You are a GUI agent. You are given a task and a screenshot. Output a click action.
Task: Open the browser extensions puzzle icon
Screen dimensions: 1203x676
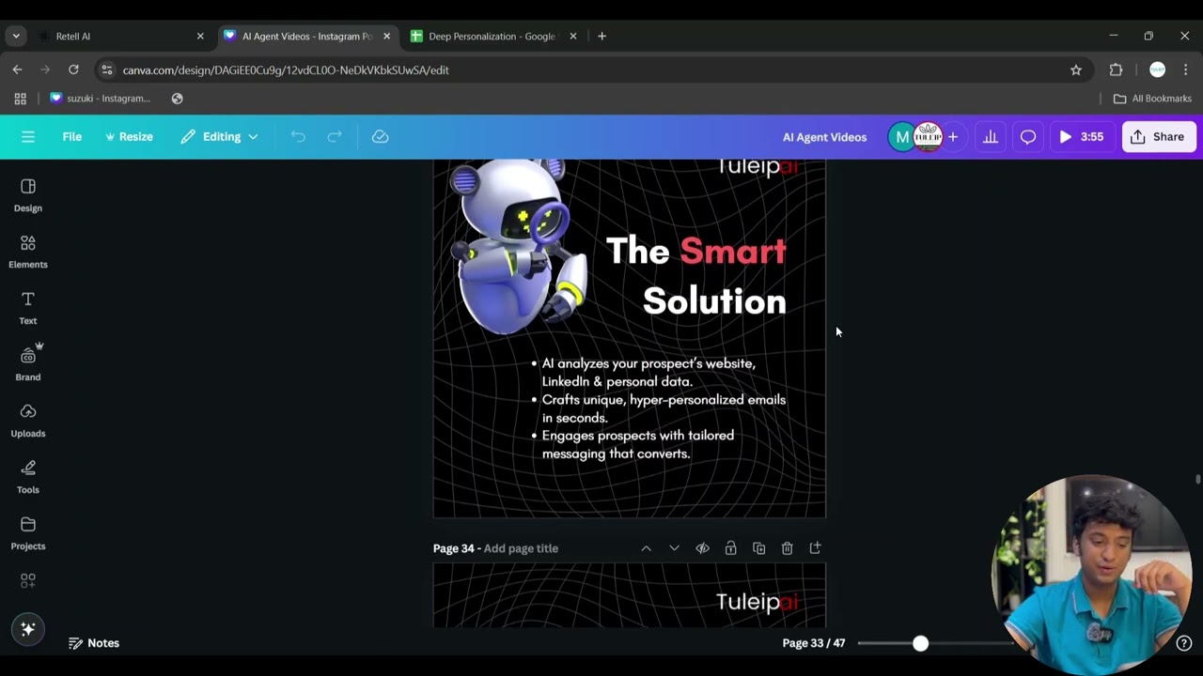(x=1117, y=70)
